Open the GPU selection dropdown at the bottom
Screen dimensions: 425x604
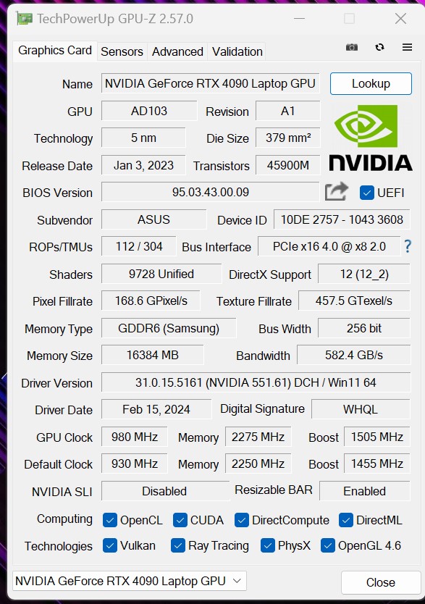click(x=130, y=581)
